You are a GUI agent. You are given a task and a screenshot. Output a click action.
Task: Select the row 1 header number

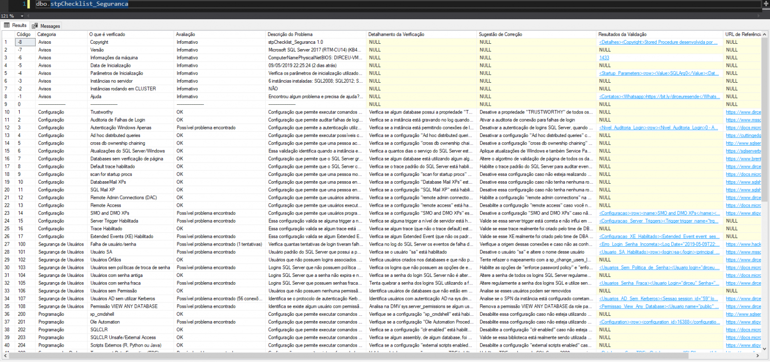8,42
